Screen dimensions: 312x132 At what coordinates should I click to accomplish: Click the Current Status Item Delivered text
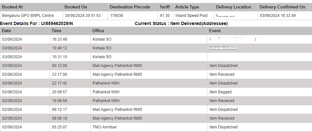pos(181,23)
